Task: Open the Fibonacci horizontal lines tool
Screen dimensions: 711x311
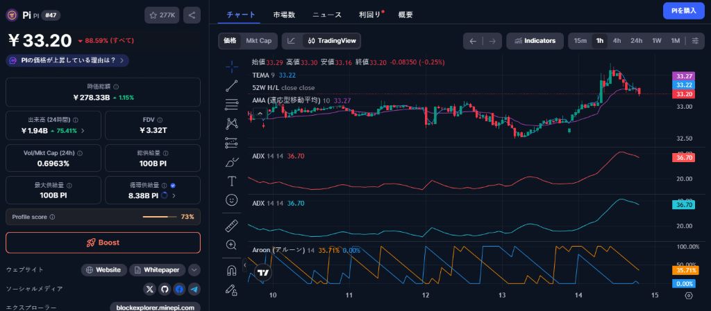Action: coord(232,105)
